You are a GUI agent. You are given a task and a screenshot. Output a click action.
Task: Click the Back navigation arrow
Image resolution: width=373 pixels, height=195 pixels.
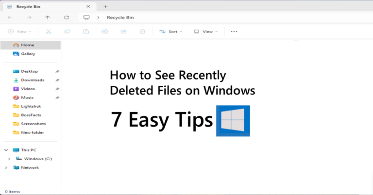point(10,17)
